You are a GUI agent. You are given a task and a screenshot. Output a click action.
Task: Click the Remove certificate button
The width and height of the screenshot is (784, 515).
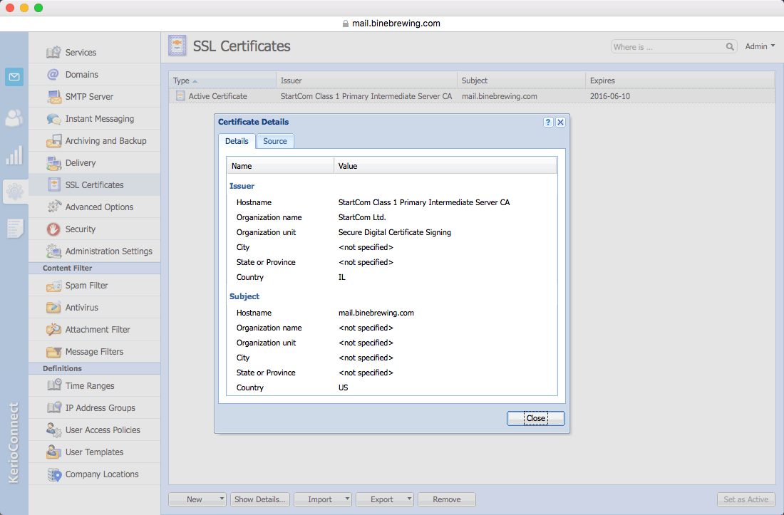(x=446, y=499)
